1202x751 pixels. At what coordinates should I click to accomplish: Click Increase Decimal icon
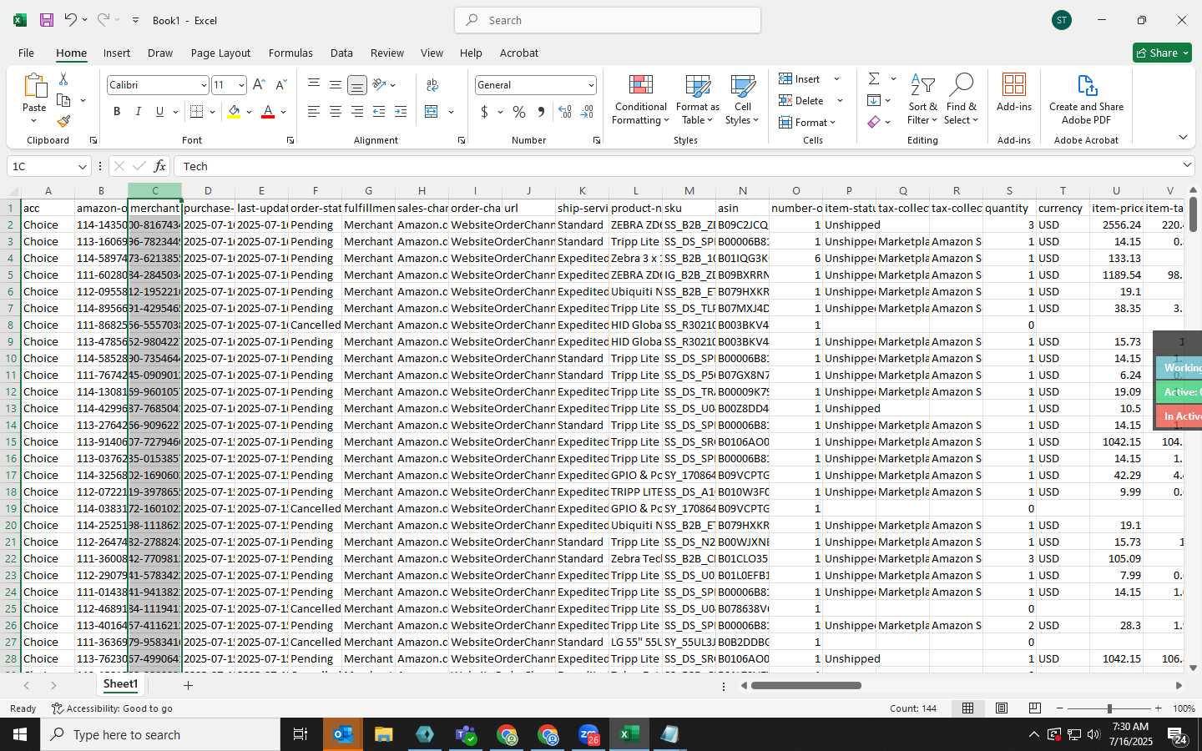click(565, 112)
